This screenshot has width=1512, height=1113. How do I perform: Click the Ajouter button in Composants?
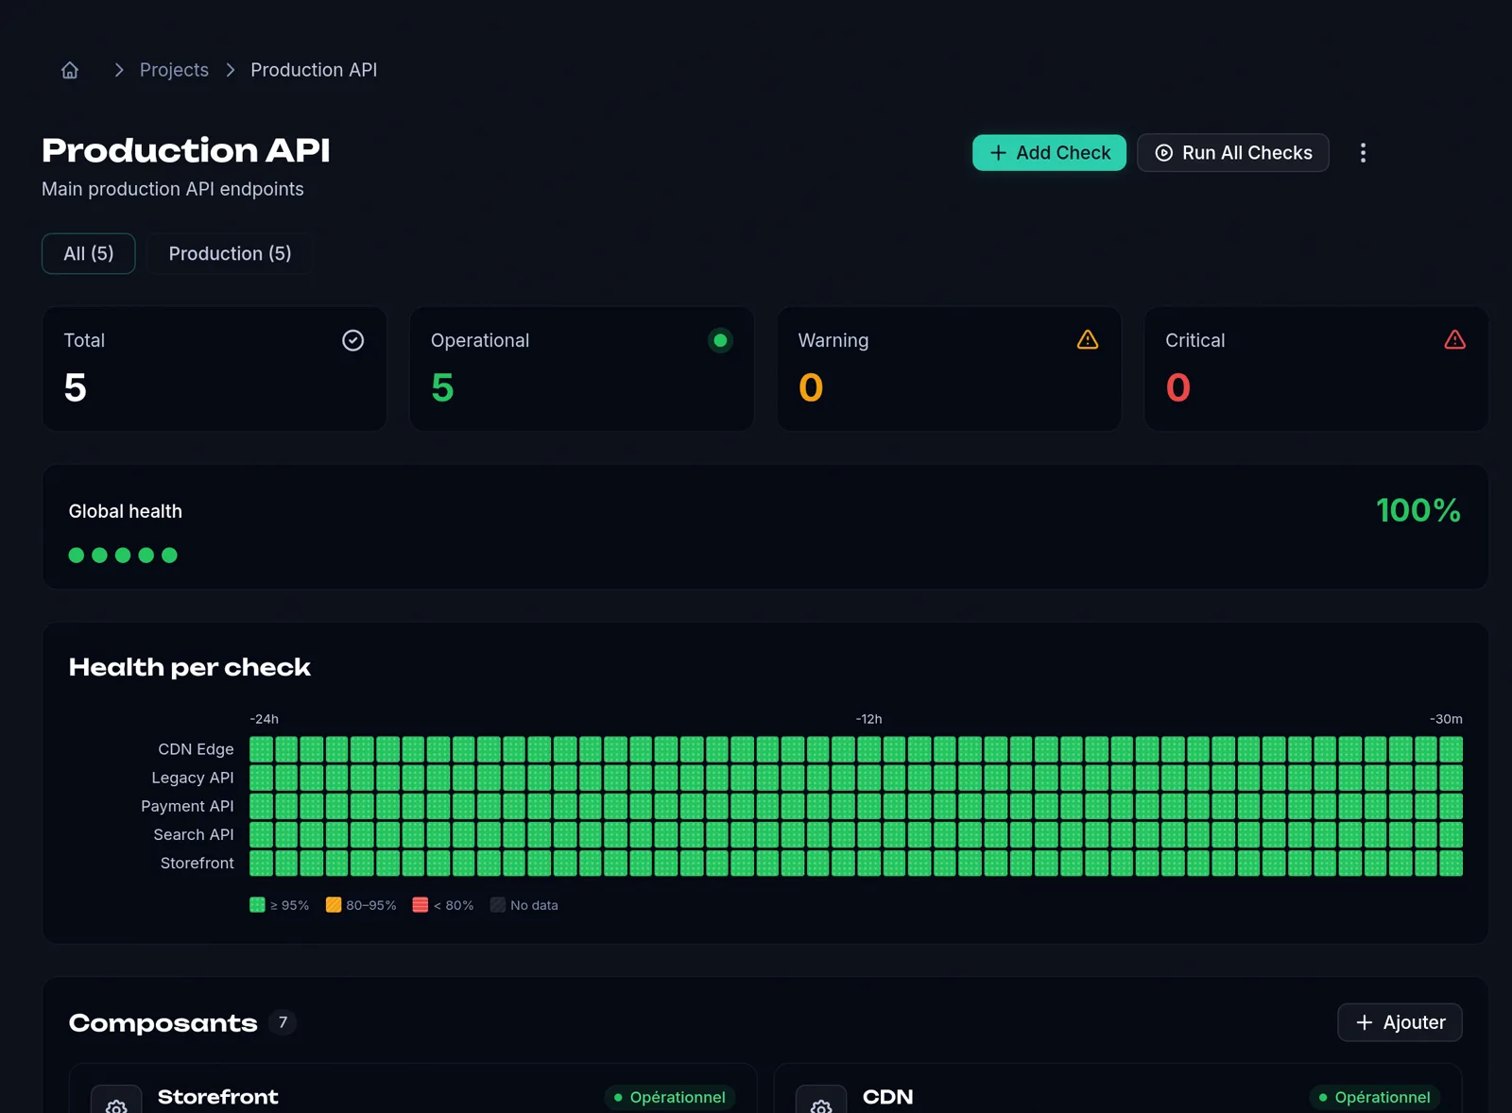[1400, 1022]
